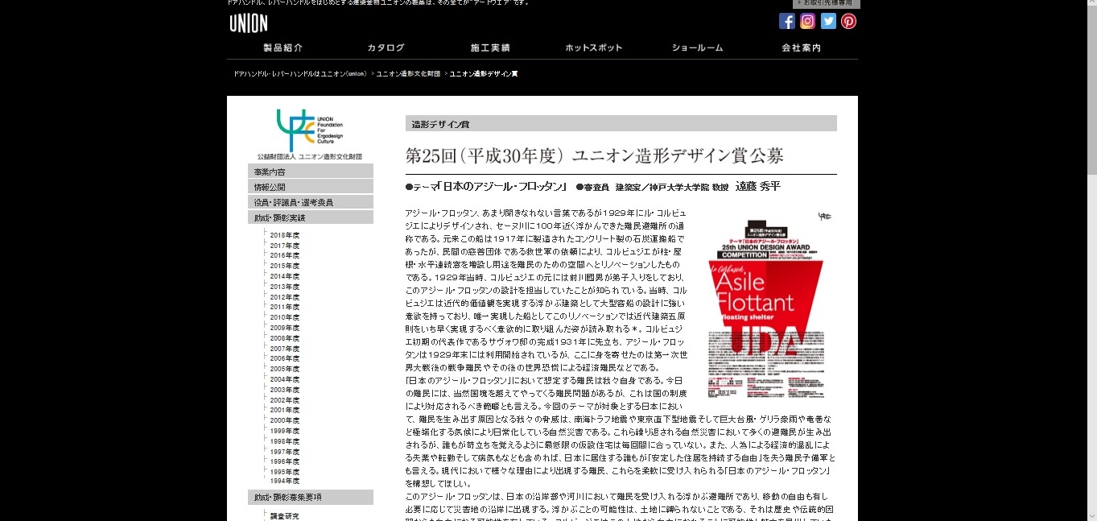Click the 造形デザイン賞 section header bar
This screenshot has width=1097, height=521.
621,123
